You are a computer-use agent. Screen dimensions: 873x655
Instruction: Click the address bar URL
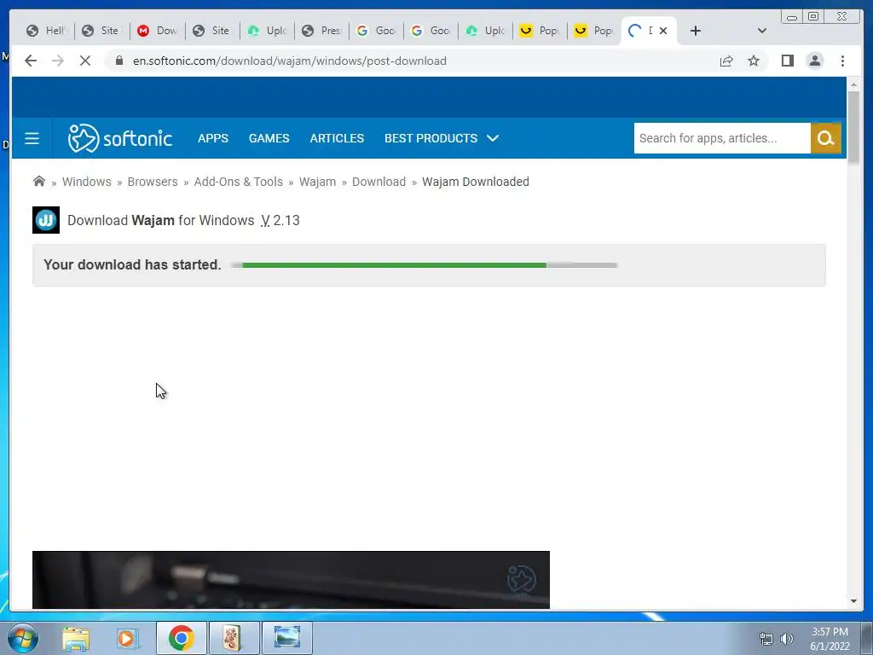(x=290, y=61)
